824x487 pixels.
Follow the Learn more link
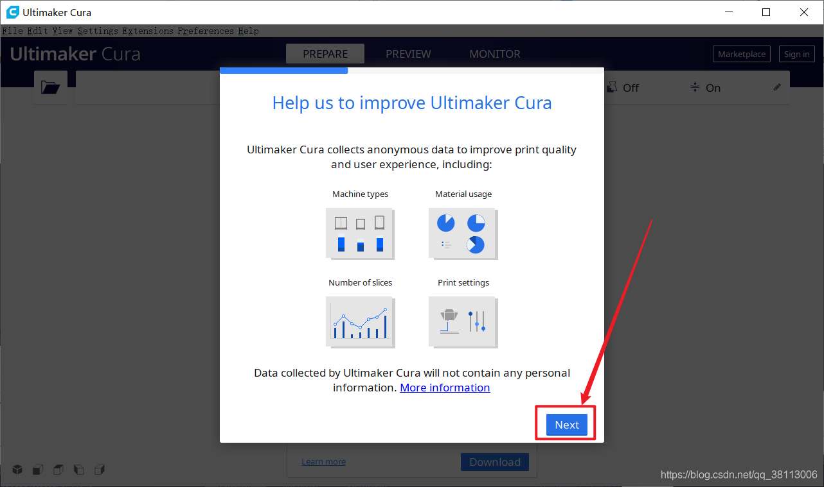[324, 461]
